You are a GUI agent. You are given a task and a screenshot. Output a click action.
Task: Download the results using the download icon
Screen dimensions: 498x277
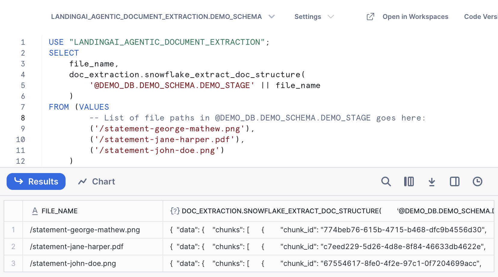[x=432, y=181]
